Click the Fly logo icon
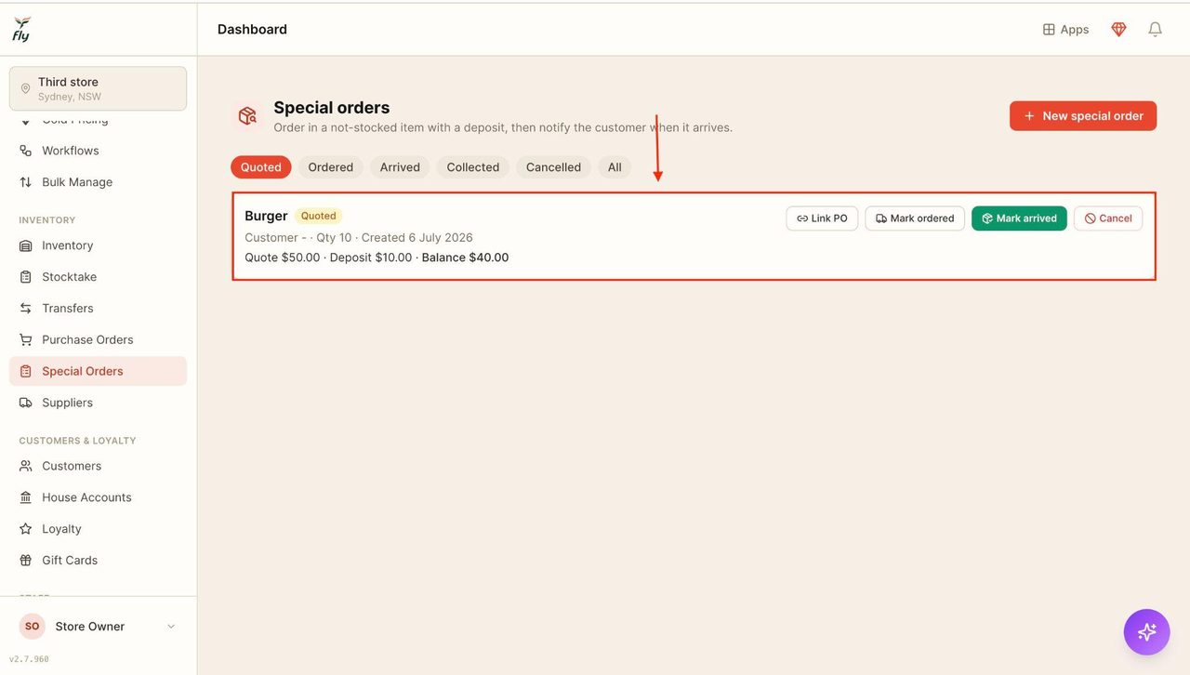The image size is (1190, 675). point(21,29)
